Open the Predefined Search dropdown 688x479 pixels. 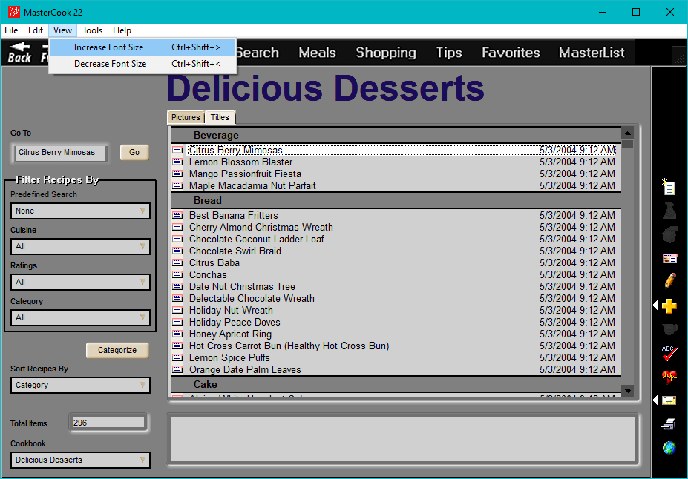[80, 211]
